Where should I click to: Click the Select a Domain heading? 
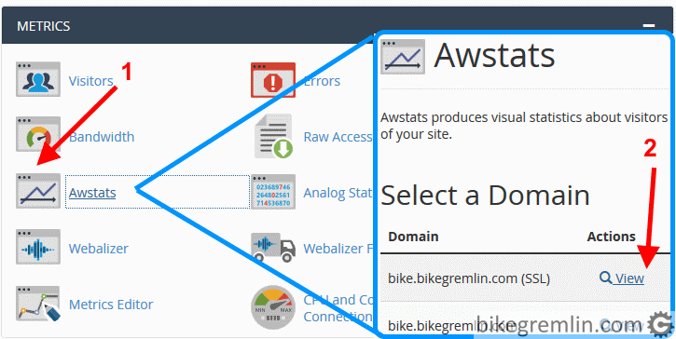pyautogui.click(x=486, y=196)
